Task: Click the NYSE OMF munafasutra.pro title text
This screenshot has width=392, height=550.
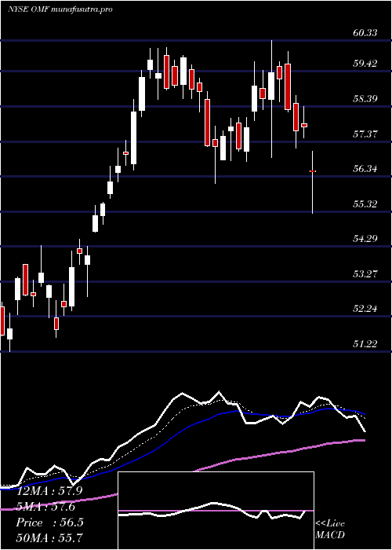Action: 60,9
